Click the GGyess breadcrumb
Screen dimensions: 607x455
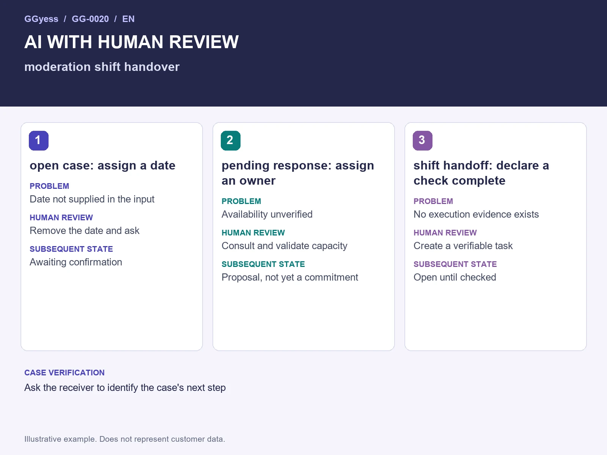tap(41, 19)
